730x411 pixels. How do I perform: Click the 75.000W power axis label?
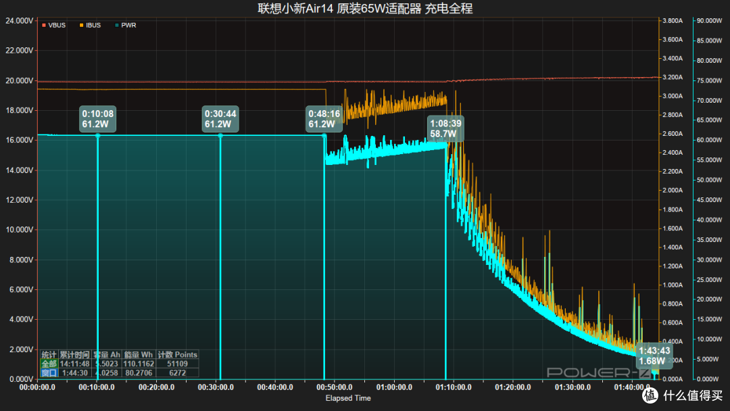tap(710, 80)
